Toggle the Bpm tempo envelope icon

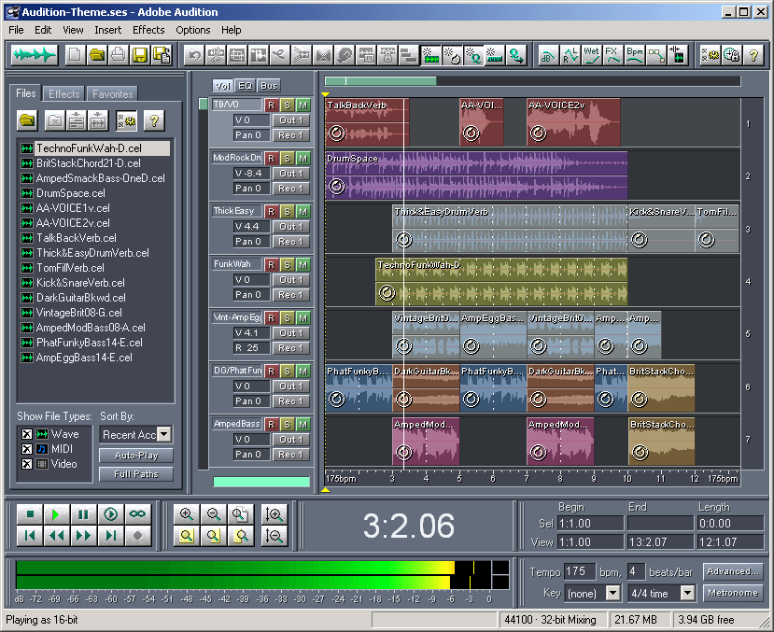(634, 55)
